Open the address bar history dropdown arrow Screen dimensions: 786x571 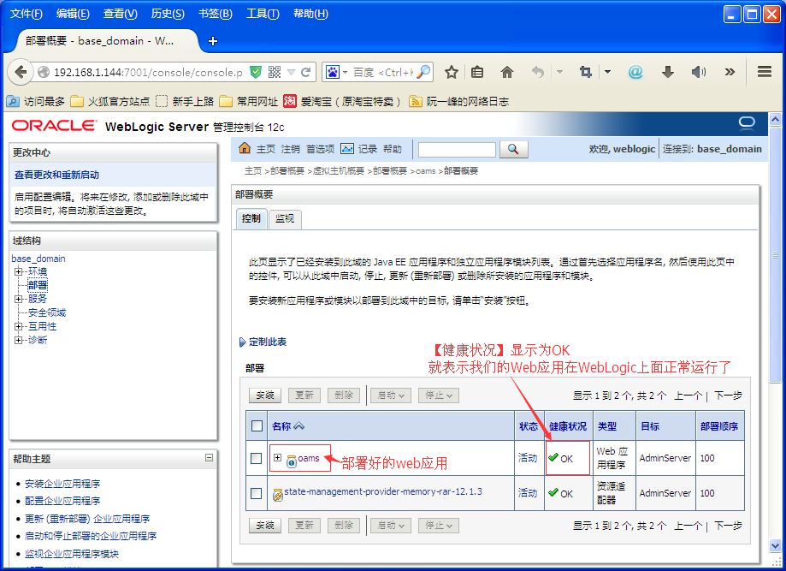(x=292, y=72)
